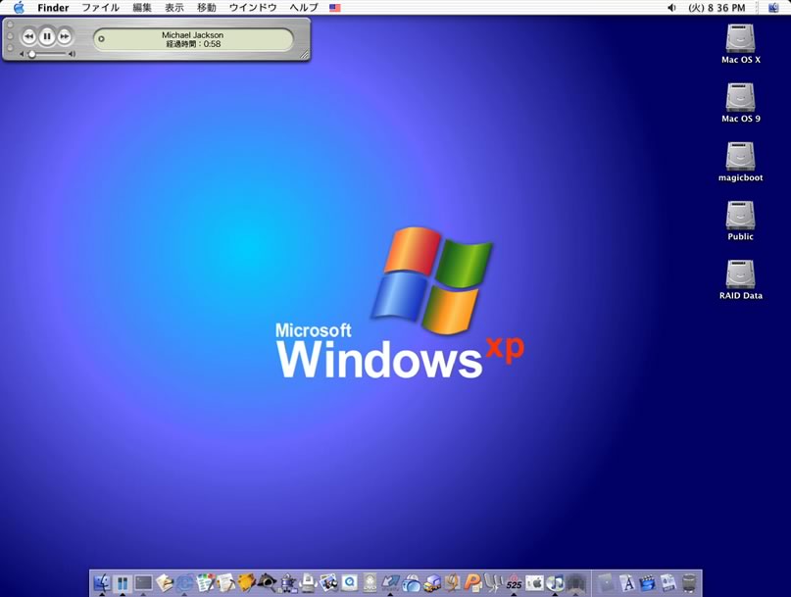This screenshot has width=791, height=597.
Task: Open the Apple menu
Action: [x=19, y=8]
